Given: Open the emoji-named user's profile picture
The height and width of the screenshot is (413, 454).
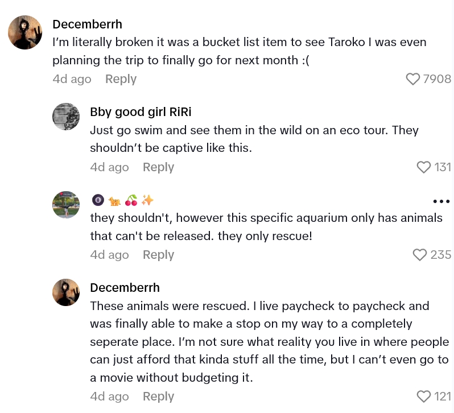Looking at the screenshot, I should coord(66,205).
